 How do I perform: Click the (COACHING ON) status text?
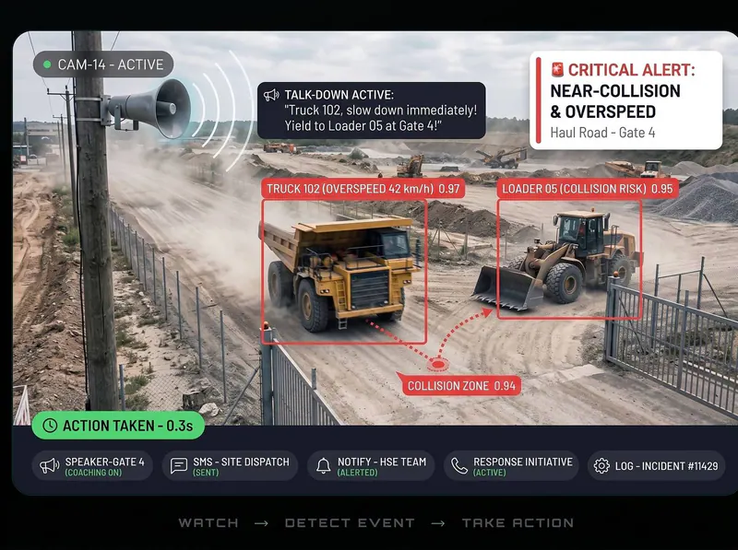pos(93,473)
